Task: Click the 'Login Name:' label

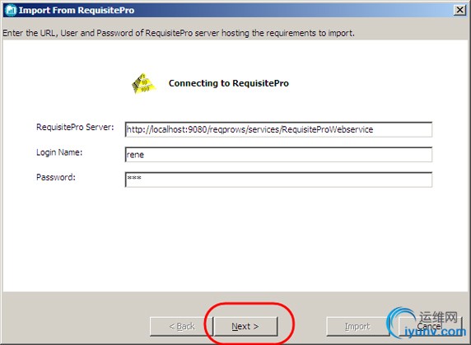Action: (59, 152)
